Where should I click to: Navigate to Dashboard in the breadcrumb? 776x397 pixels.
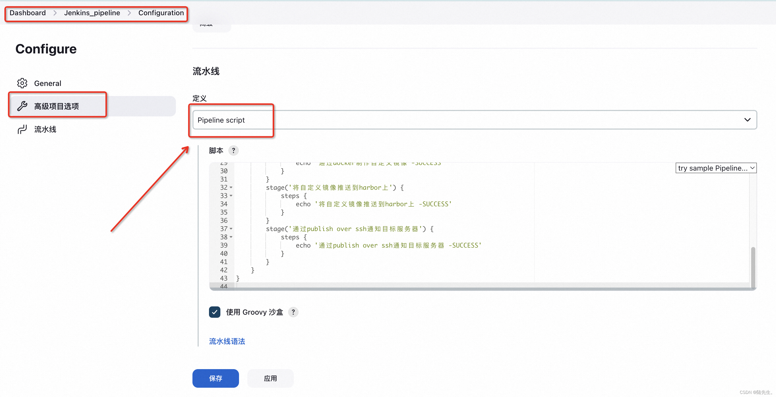27,13
